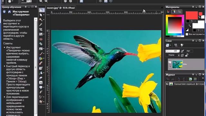Set the foreground style to solid color
Viewport: 206px width, 116px height.
pyautogui.click(x=188, y=21)
